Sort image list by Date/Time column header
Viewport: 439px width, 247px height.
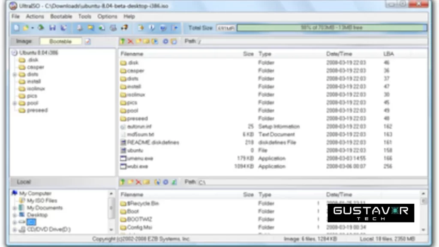pyautogui.click(x=339, y=54)
